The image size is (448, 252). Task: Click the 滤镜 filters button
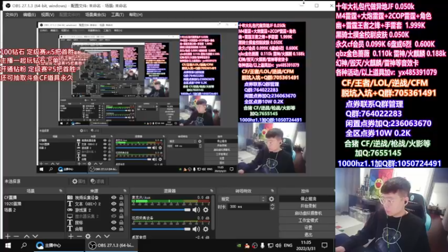pyautogui.click(x=97, y=181)
